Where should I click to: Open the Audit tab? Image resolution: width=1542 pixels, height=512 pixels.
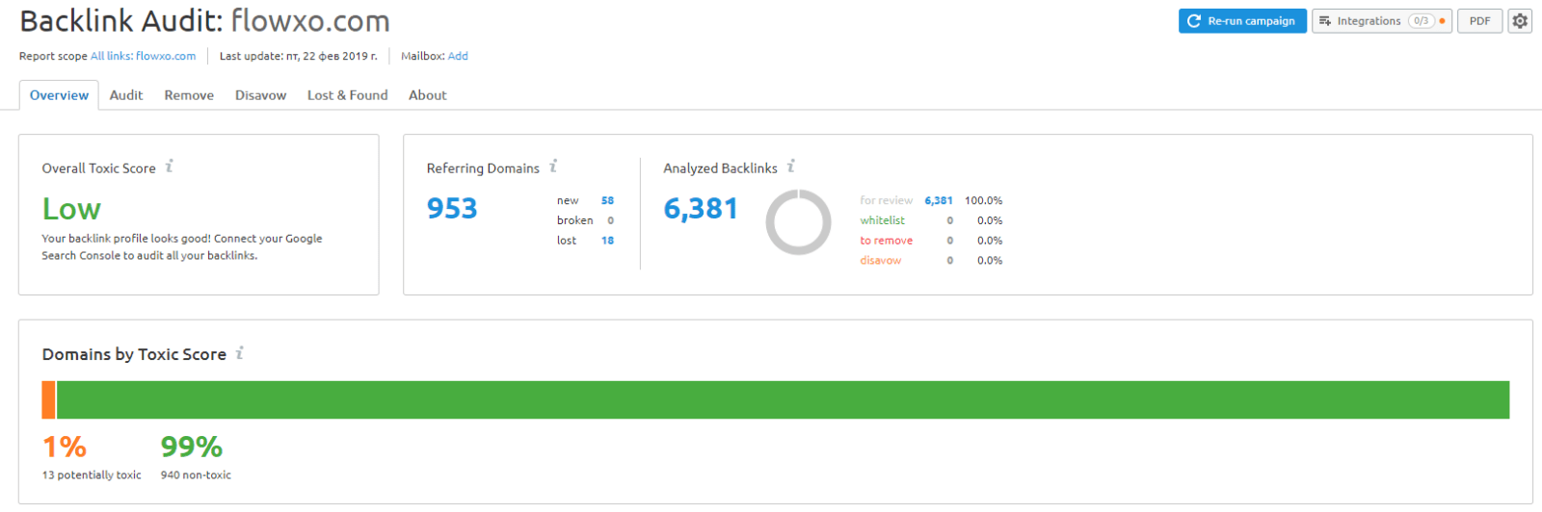(126, 95)
